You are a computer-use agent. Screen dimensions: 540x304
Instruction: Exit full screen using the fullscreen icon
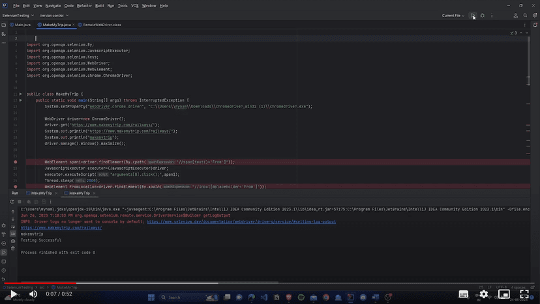click(x=524, y=294)
